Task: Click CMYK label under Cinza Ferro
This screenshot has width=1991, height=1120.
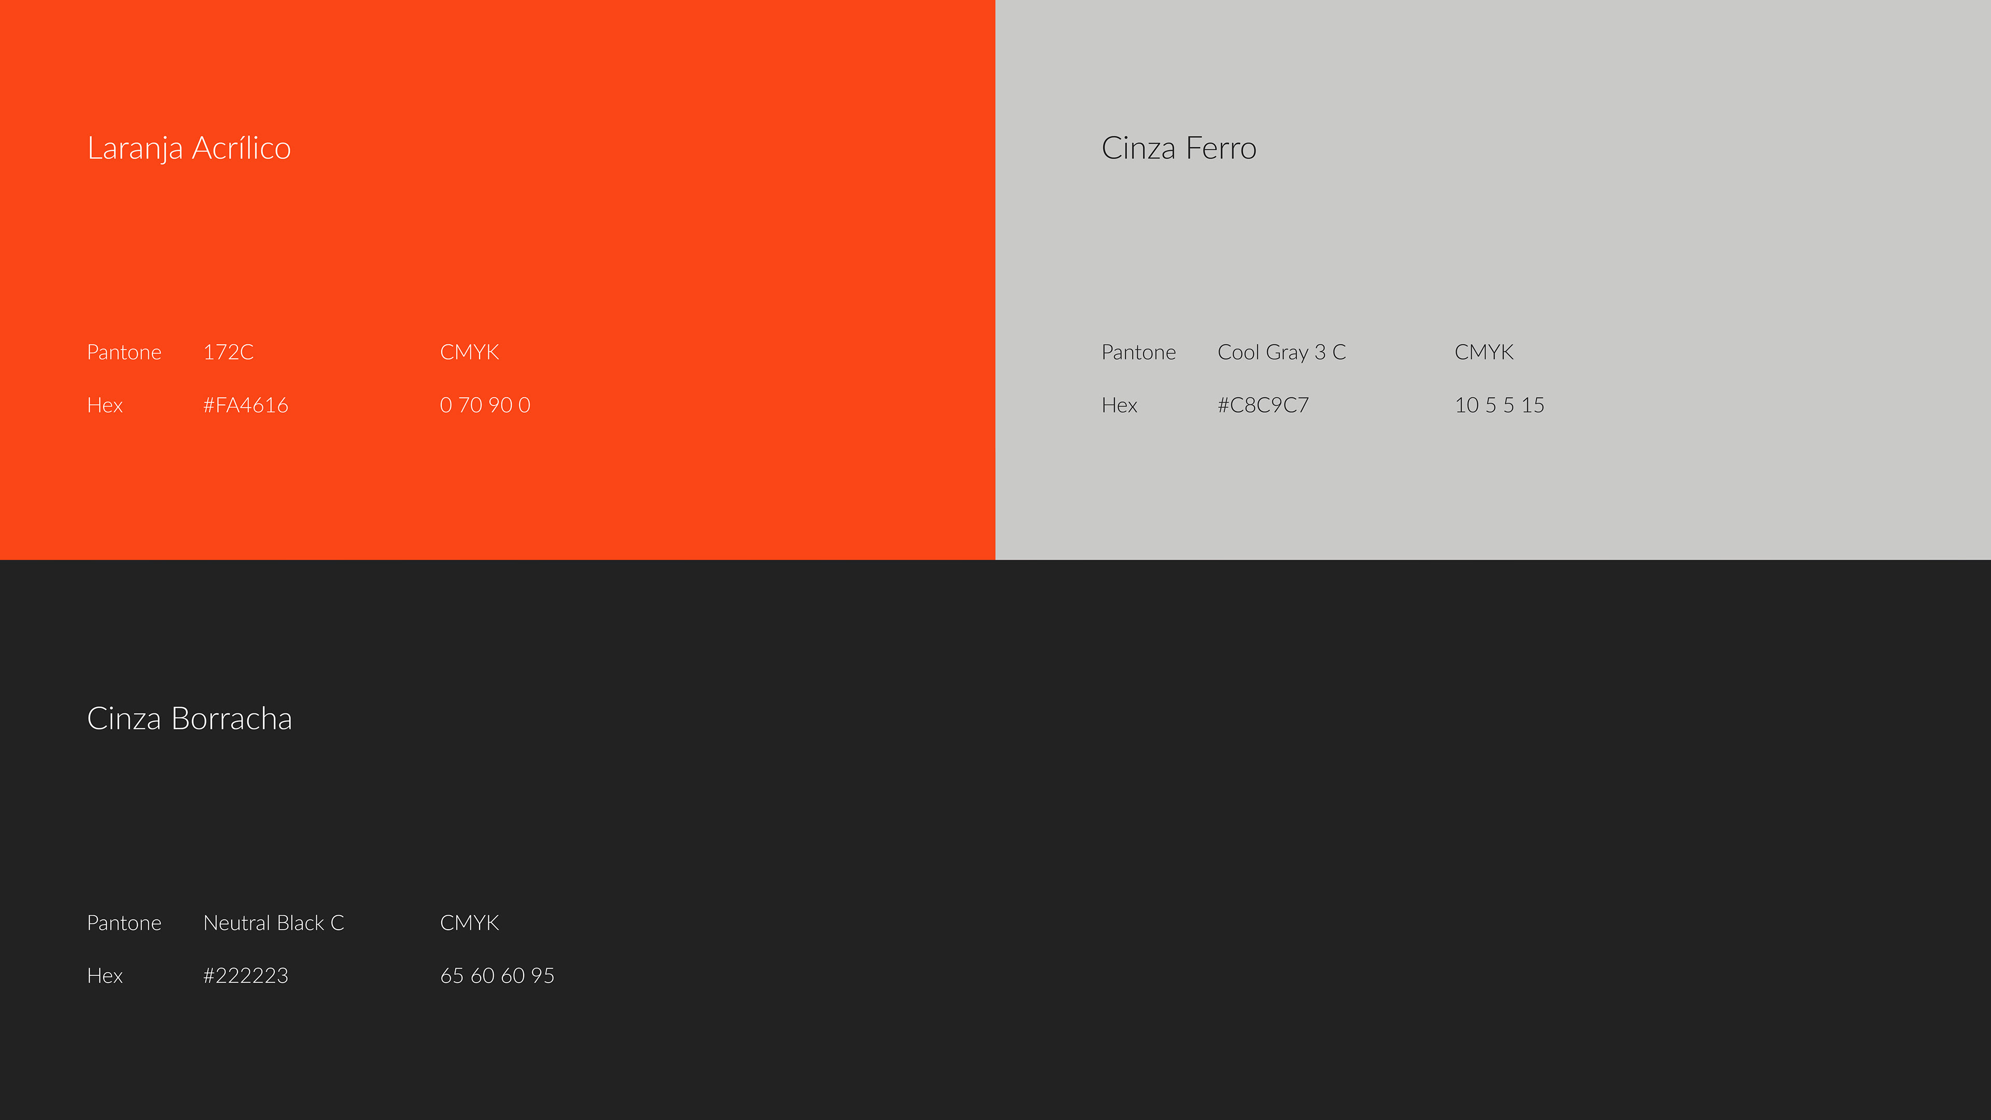Action: [x=1484, y=352]
